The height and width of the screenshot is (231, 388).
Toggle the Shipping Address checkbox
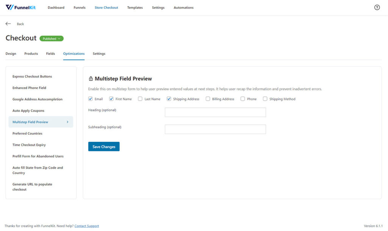(x=169, y=99)
